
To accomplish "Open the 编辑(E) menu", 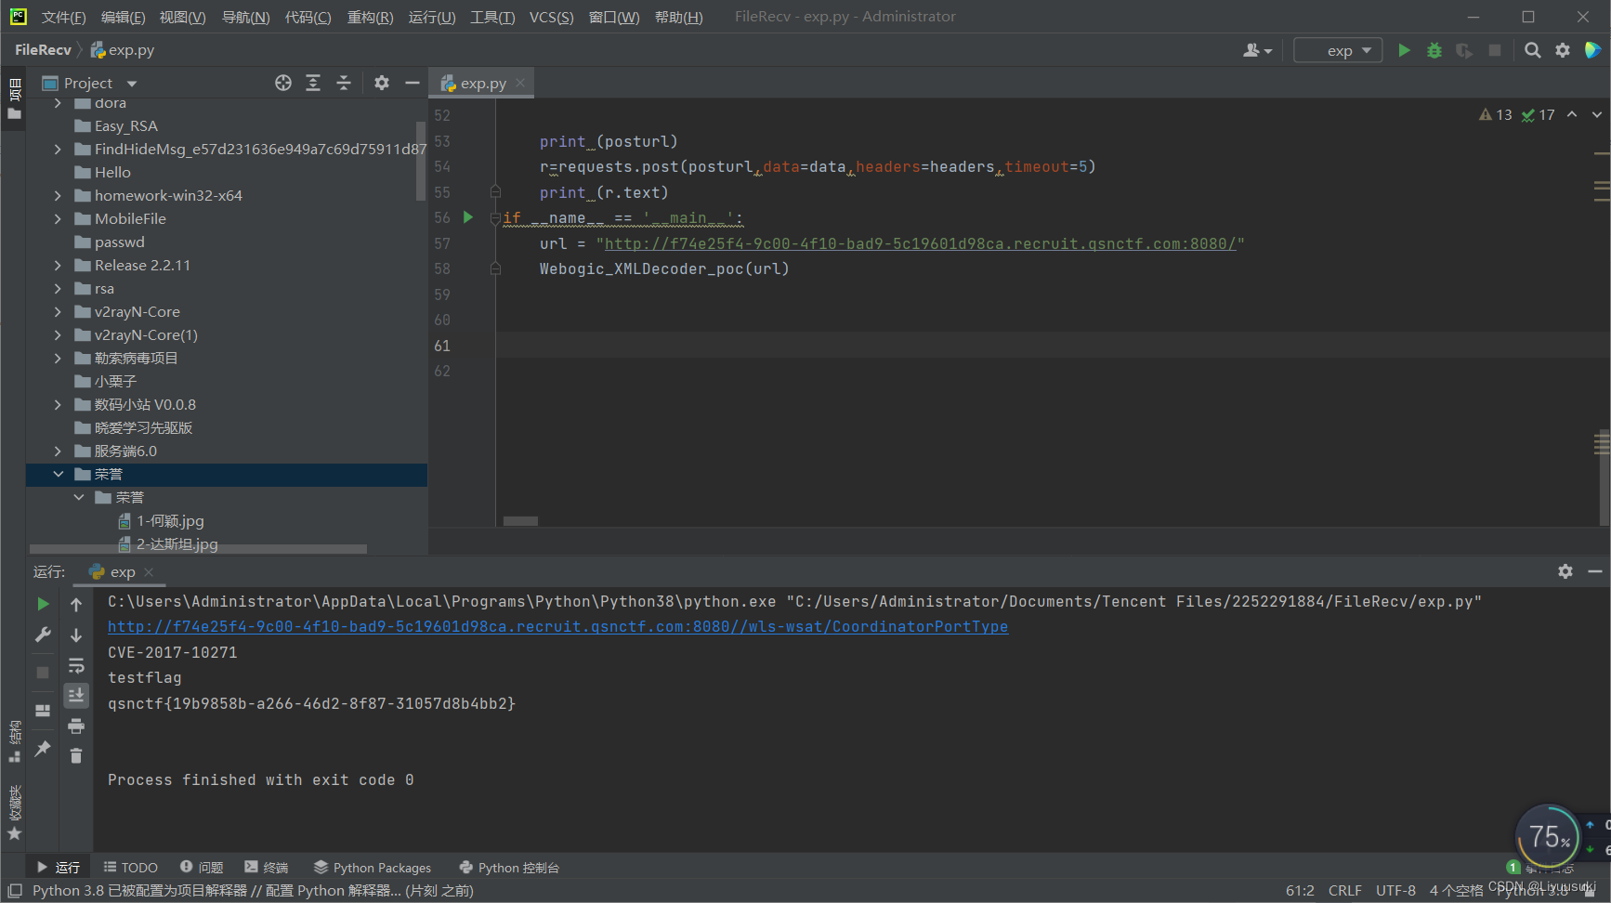I will click(x=123, y=17).
